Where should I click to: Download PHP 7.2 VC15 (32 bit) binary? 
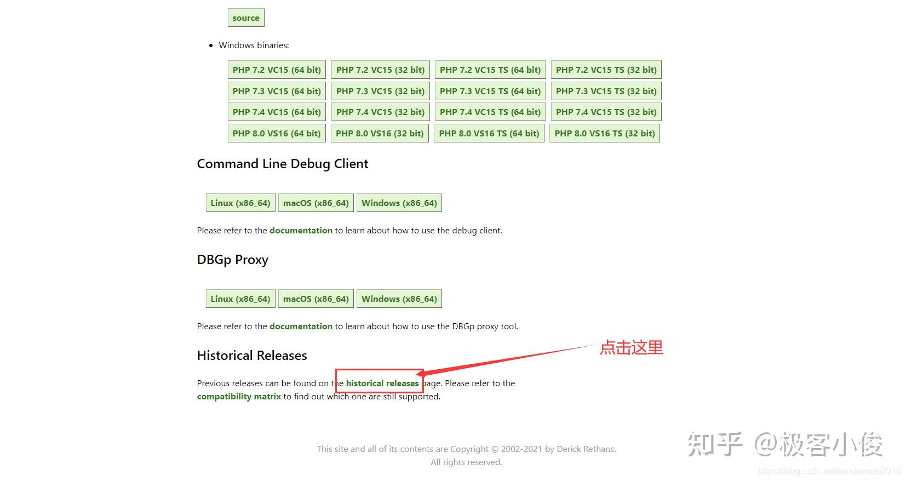tap(380, 70)
